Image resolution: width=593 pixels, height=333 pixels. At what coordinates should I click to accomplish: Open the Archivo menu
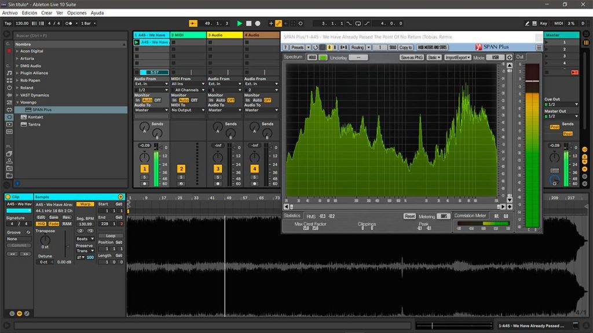[x=10, y=13]
